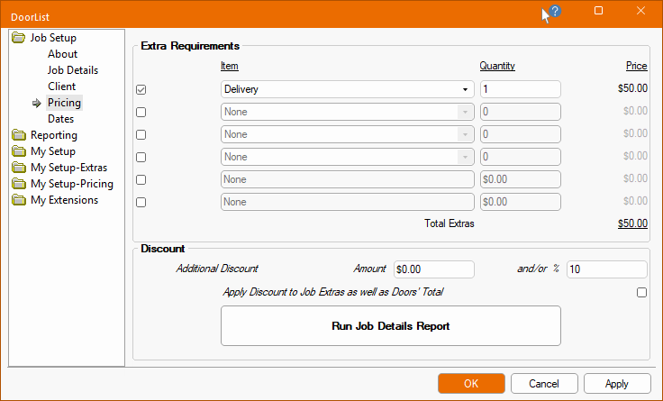Open the Client page in tree

tap(62, 87)
